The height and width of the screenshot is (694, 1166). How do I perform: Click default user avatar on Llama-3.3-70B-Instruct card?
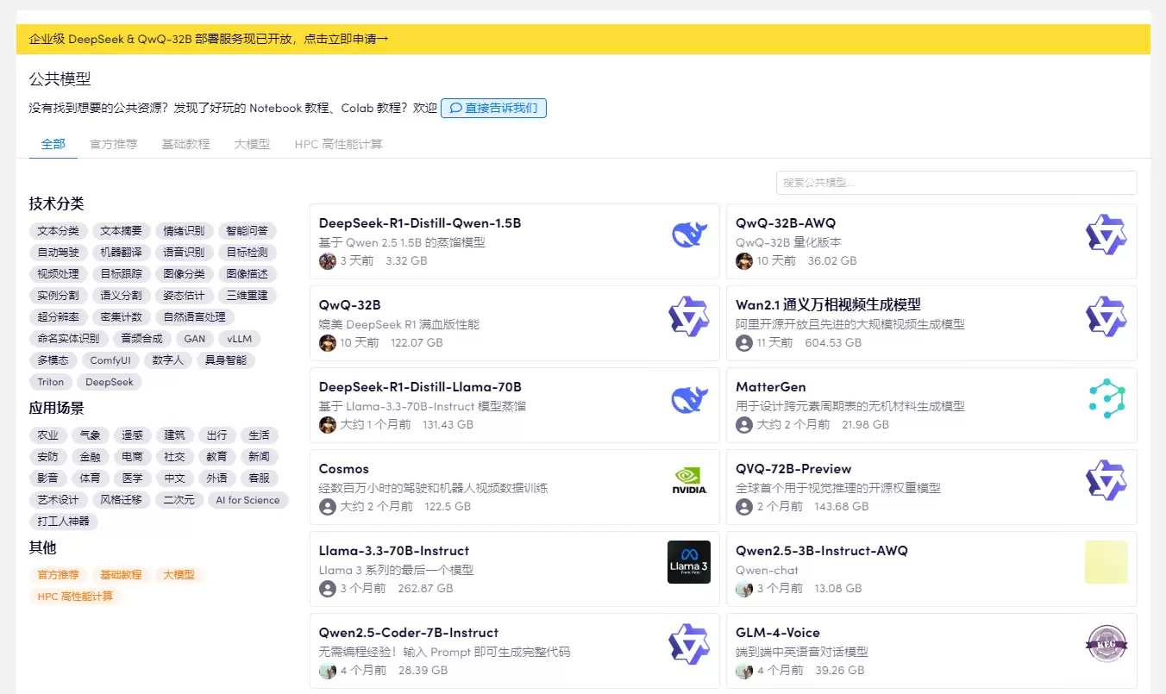[x=328, y=589]
